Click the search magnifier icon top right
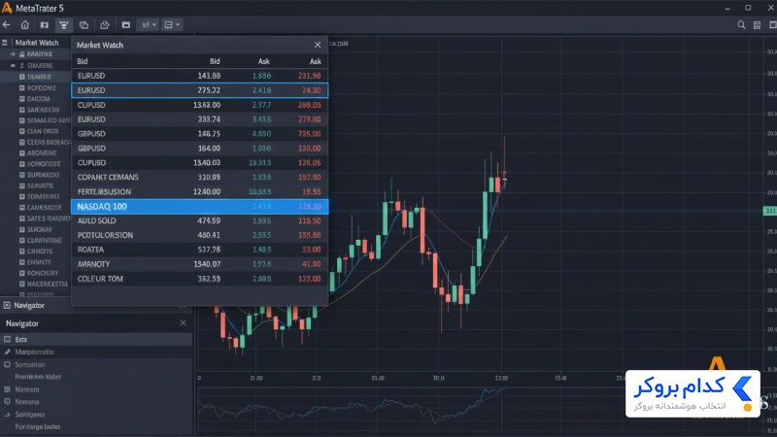The width and height of the screenshot is (777, 437). point(741,25)
